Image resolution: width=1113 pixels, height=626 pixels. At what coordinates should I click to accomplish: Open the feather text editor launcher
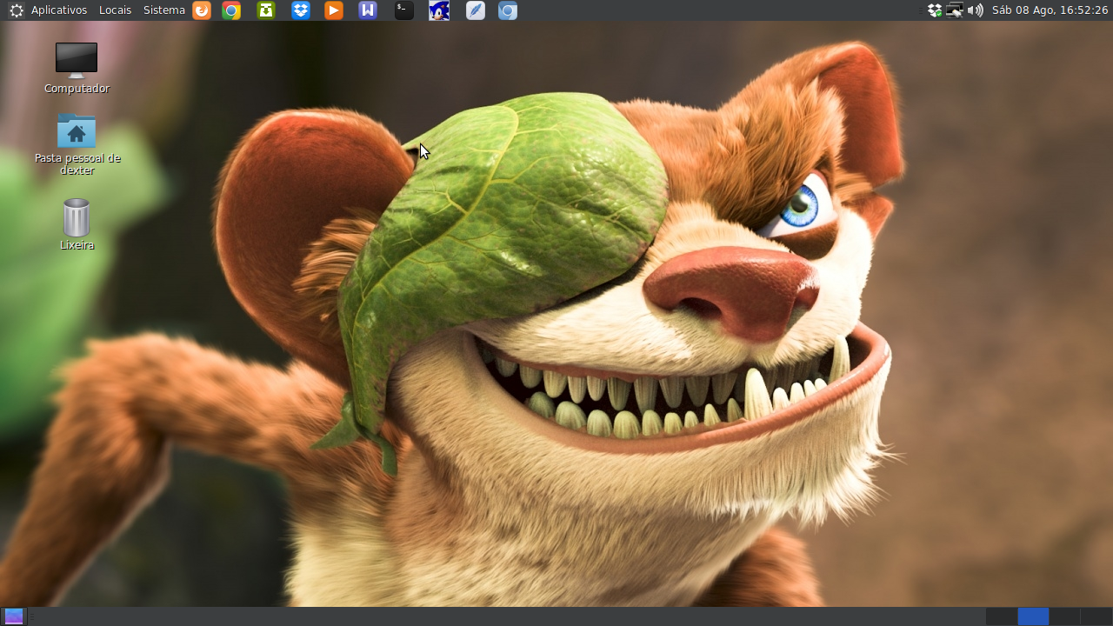tap(476, 10)
